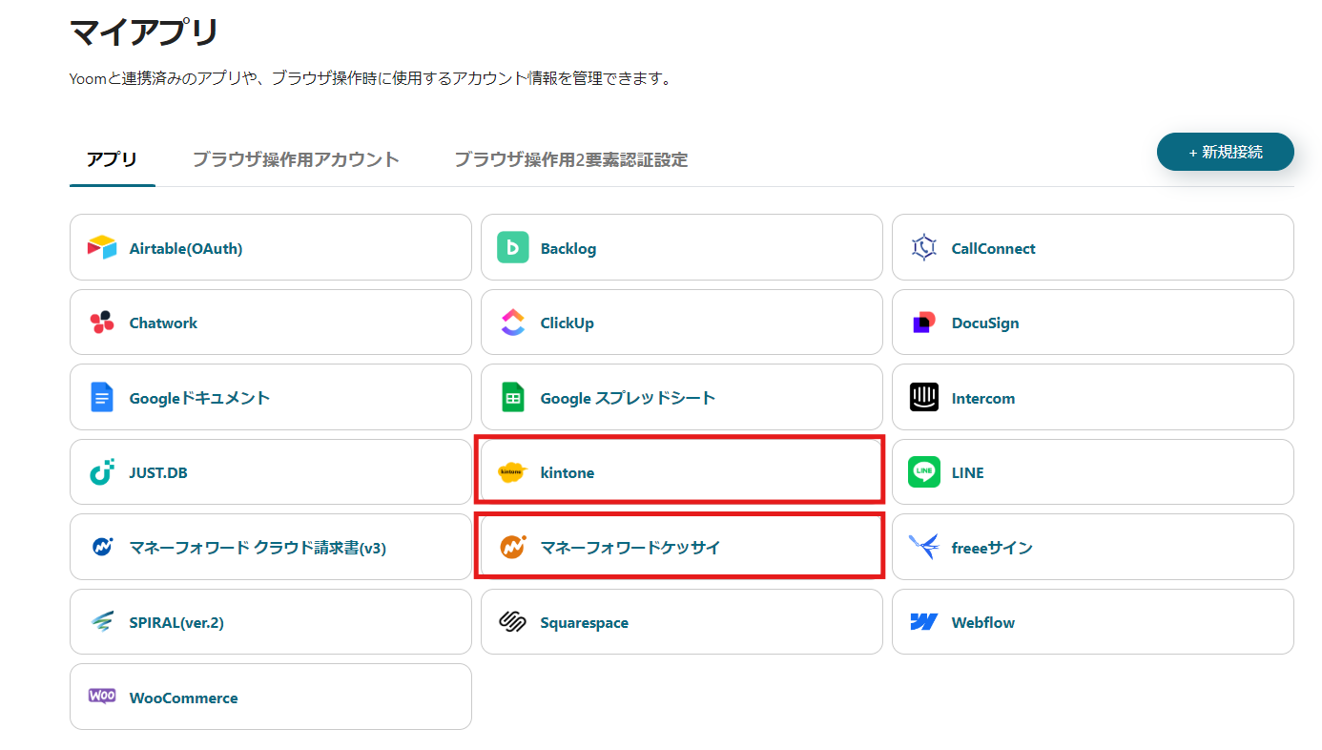Screen dimensions: 1322x750
Task: Click the Airtable logo icon
Action: coord(102,248)
